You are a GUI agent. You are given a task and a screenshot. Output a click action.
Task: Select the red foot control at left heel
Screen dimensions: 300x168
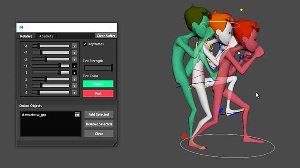click(x=185, y=136)
